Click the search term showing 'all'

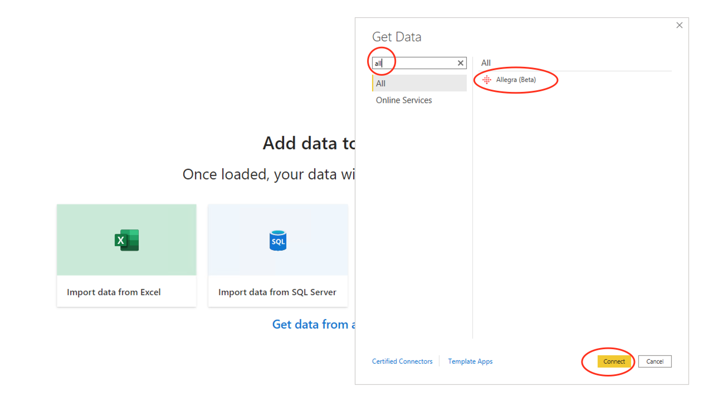[378, 63]
